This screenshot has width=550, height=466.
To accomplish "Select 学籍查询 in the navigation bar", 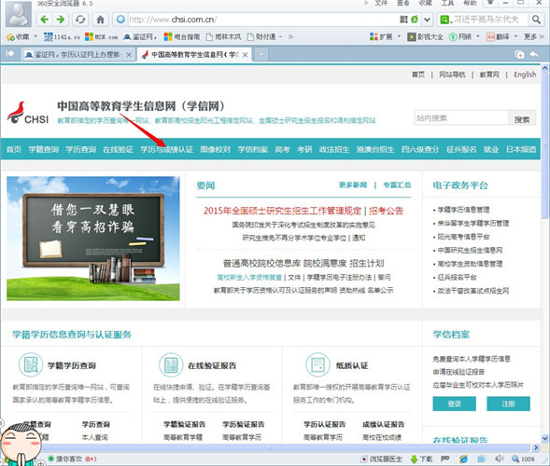I will click(44, 149).
